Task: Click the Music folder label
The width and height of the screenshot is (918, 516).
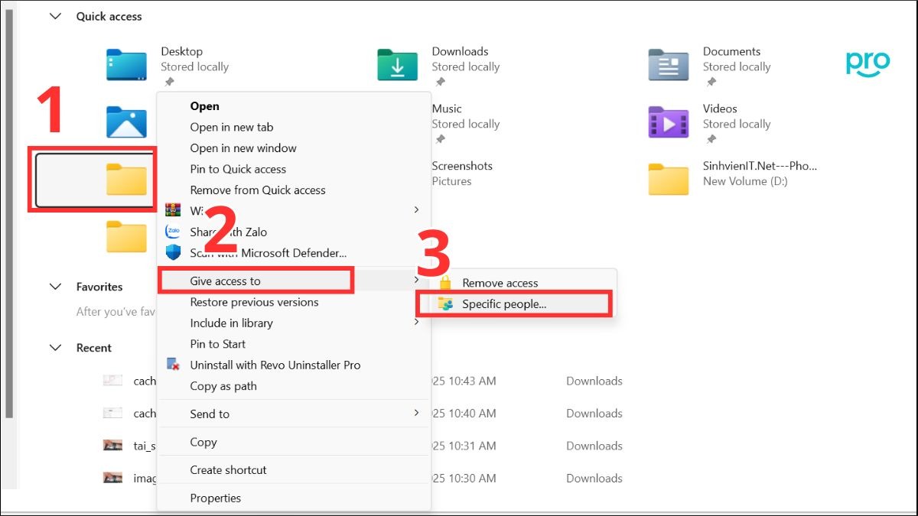Action: click(447, 109)
